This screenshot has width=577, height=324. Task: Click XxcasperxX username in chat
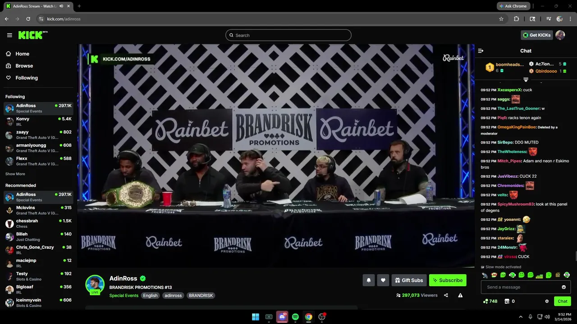pyautogui.click(x=509, y=90)
